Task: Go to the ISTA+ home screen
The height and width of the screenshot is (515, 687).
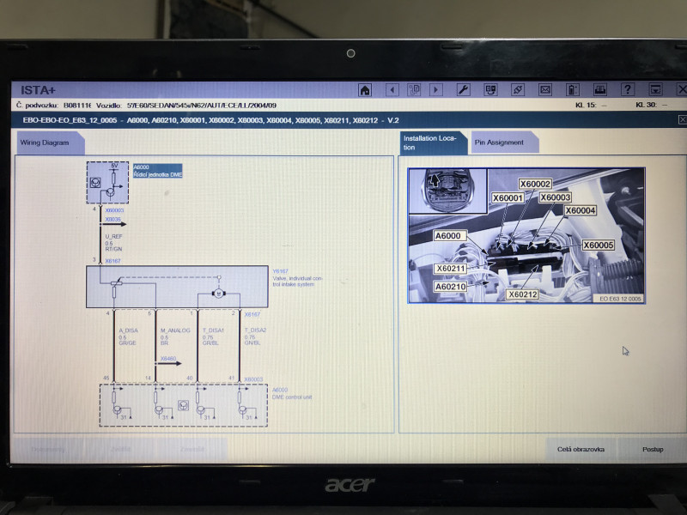Action: point(364,90)
